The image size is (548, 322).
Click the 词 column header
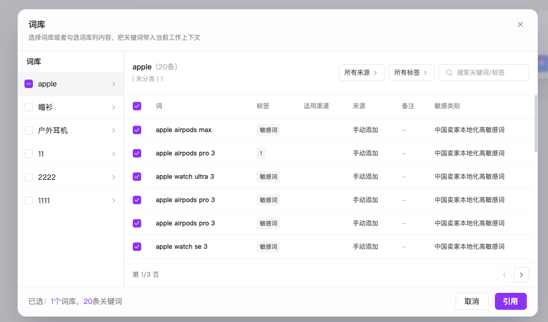coord(159,106)
